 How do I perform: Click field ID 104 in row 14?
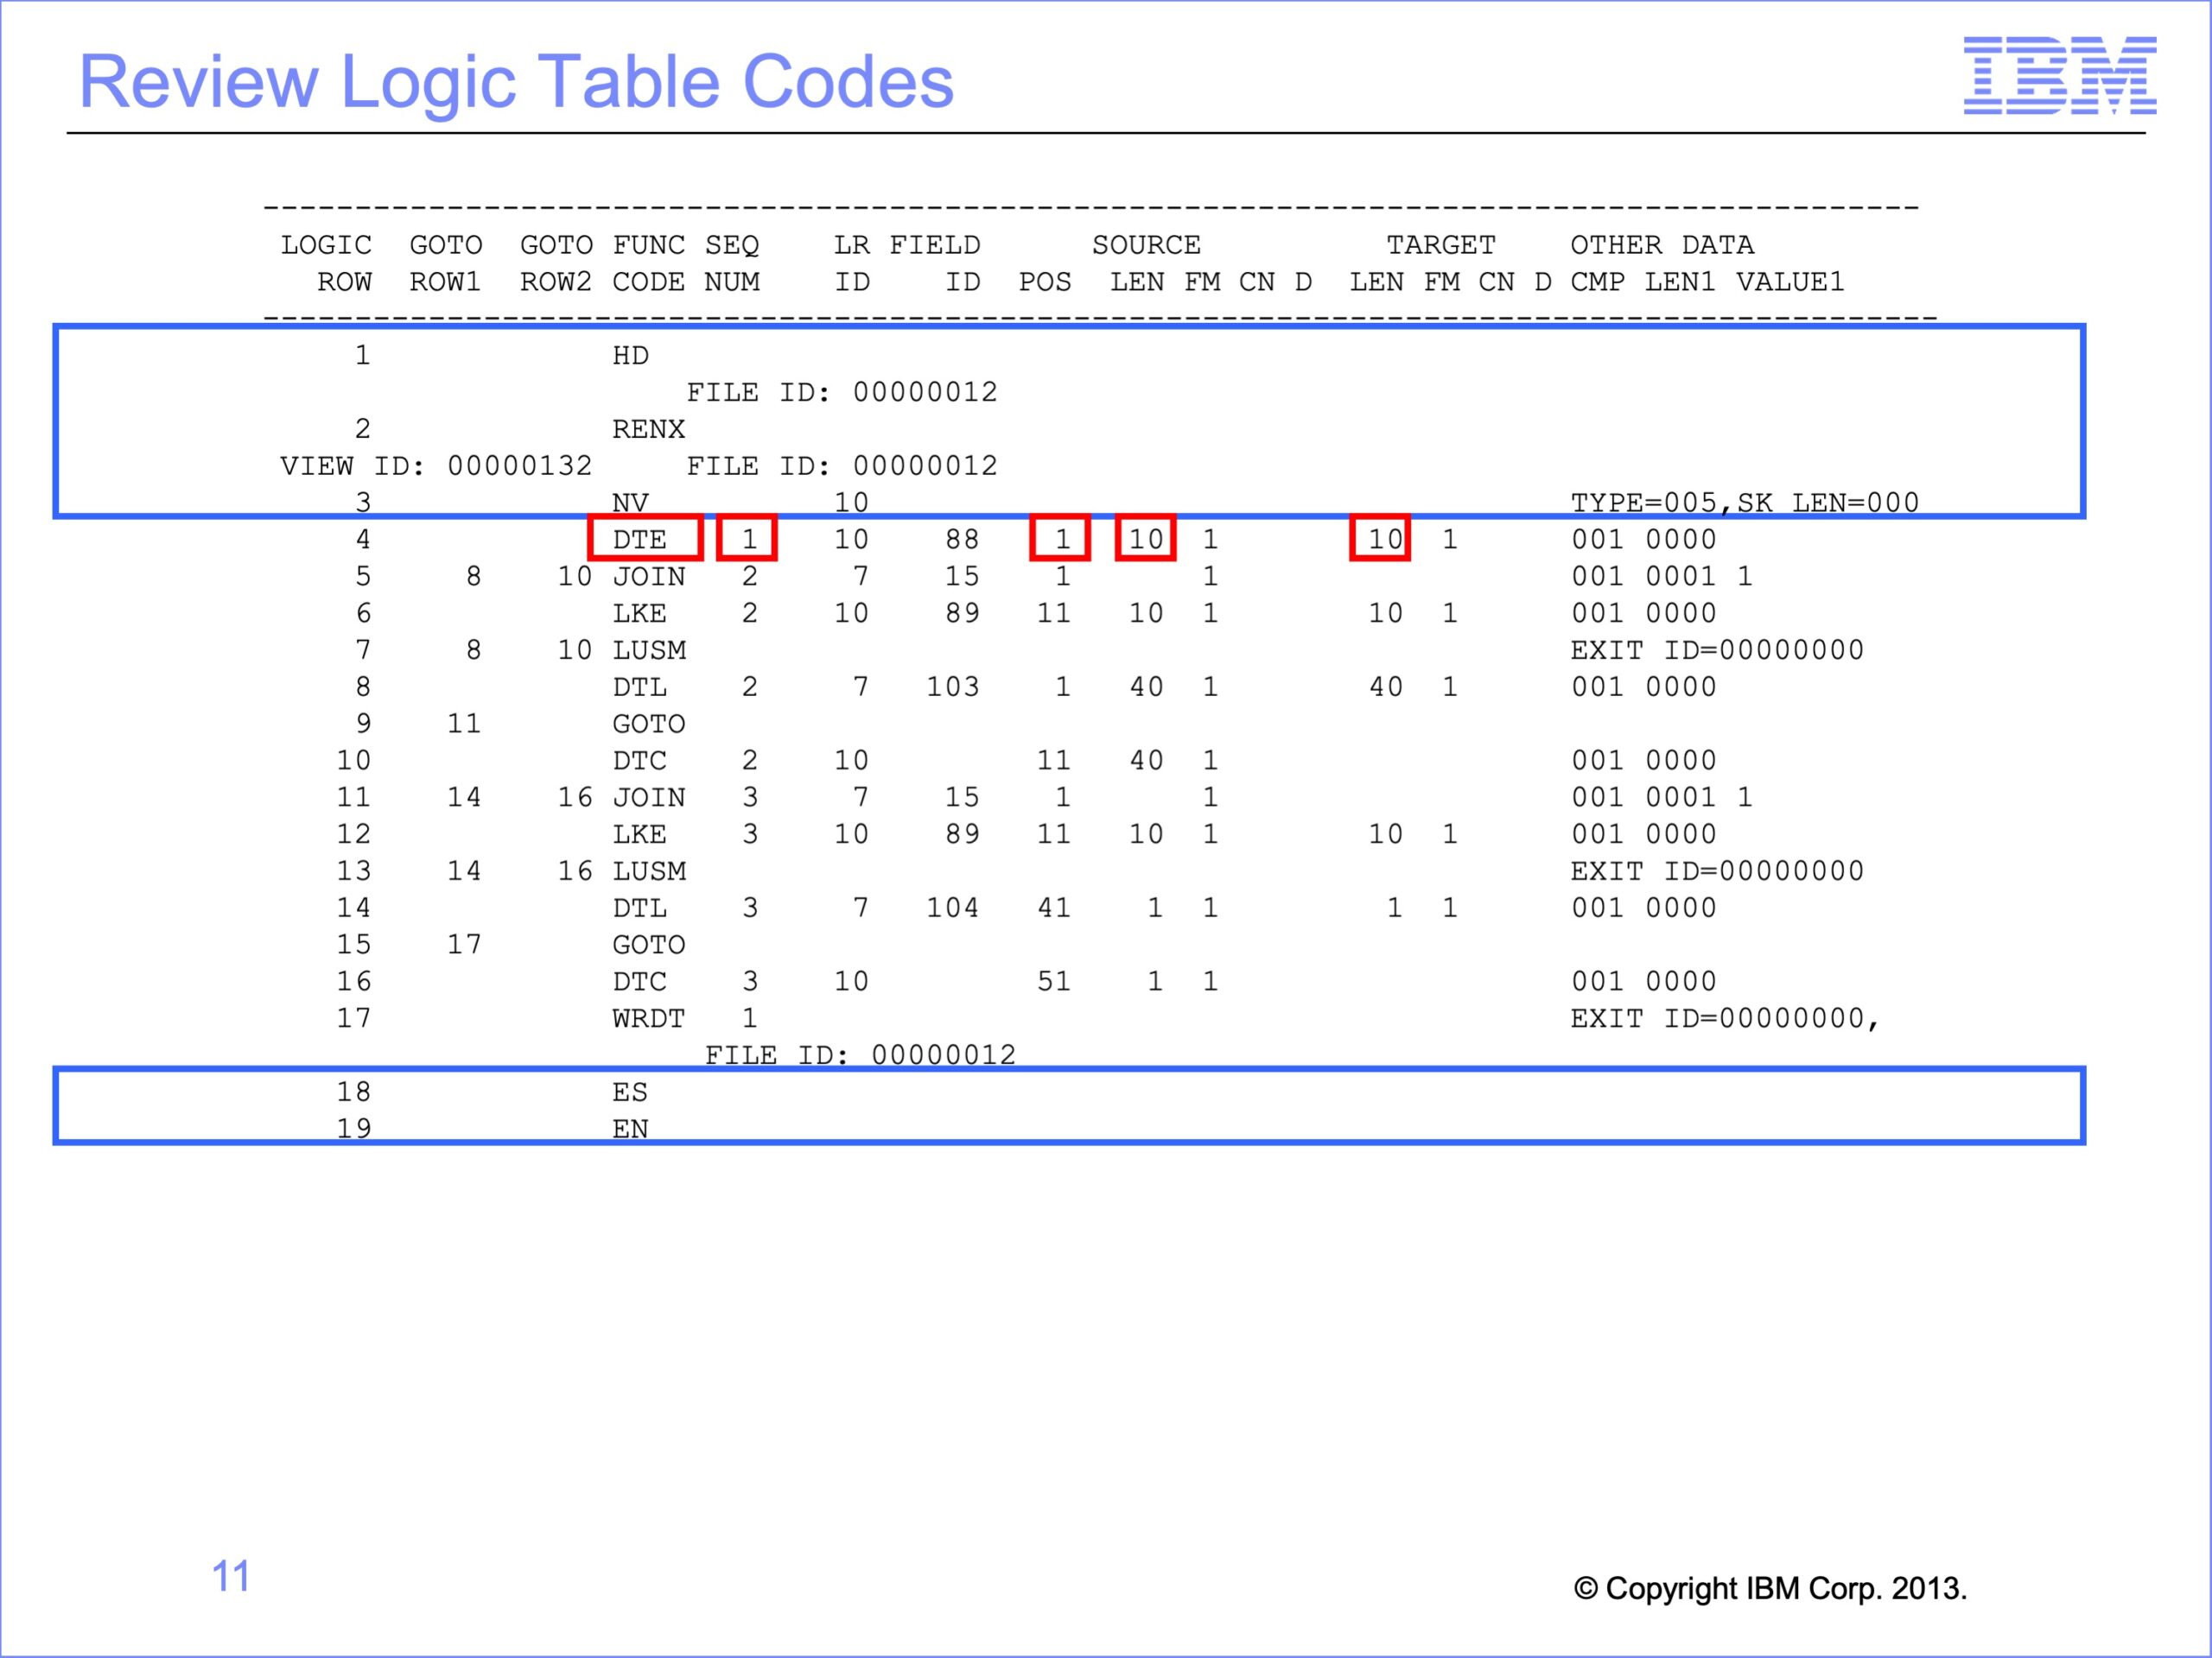pyautogui.click(x=953, y=908)
